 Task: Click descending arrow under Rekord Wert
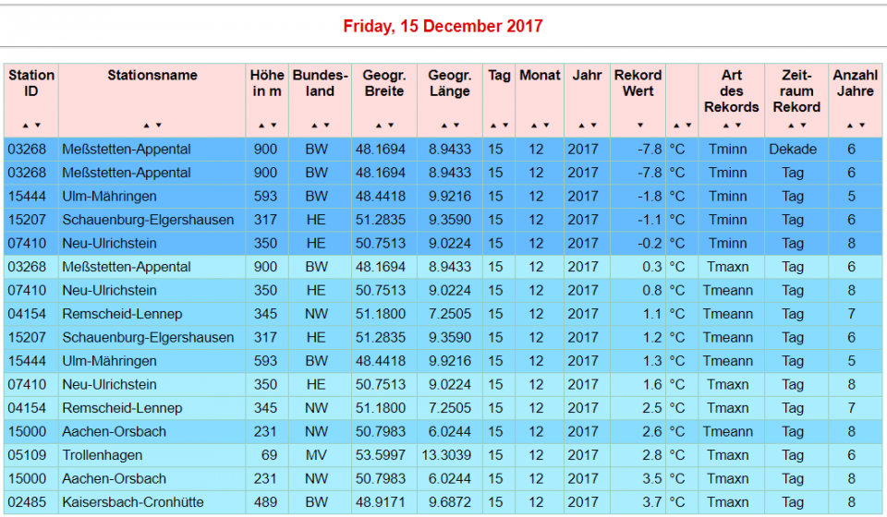click(639, 126)
